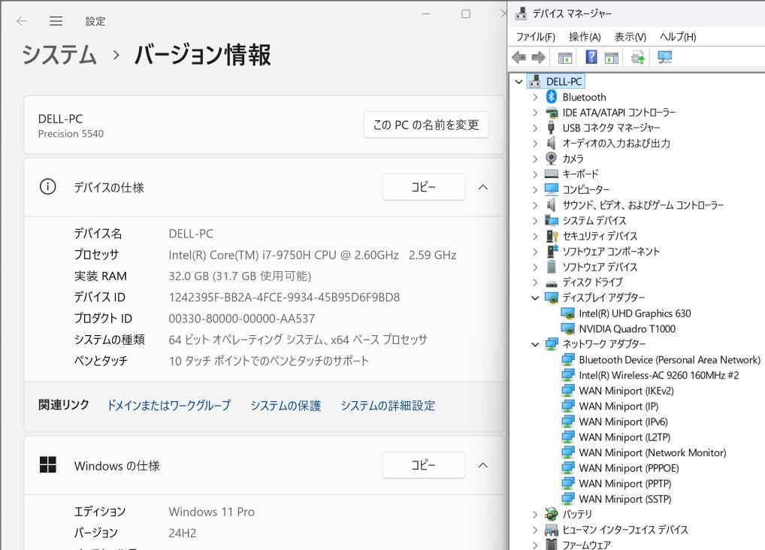Click the forward arrow in Device Manager toolbar
This screenshot has width=765, height=550.
point(539,58)
